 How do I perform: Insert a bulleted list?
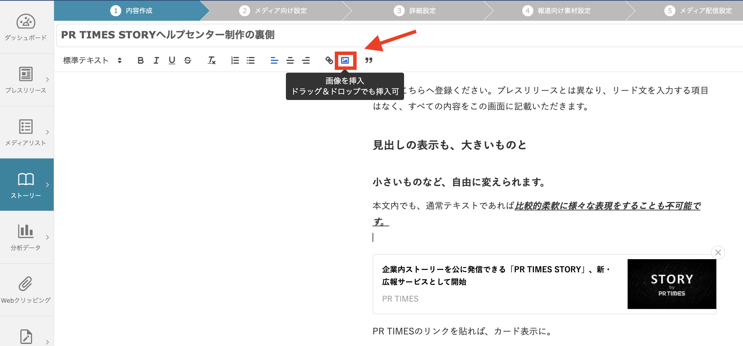click(x=251, y=61)
